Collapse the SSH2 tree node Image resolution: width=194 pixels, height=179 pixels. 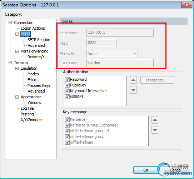pos(17,34)
